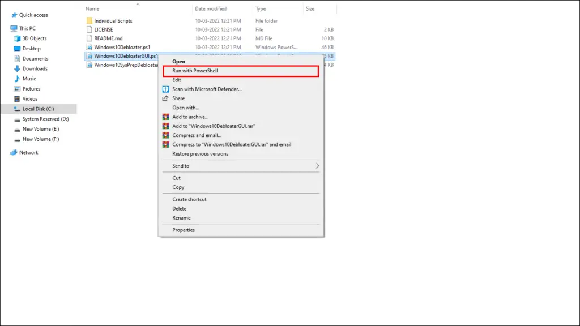Expand the Send to submenu arrow

click(317, 166)
